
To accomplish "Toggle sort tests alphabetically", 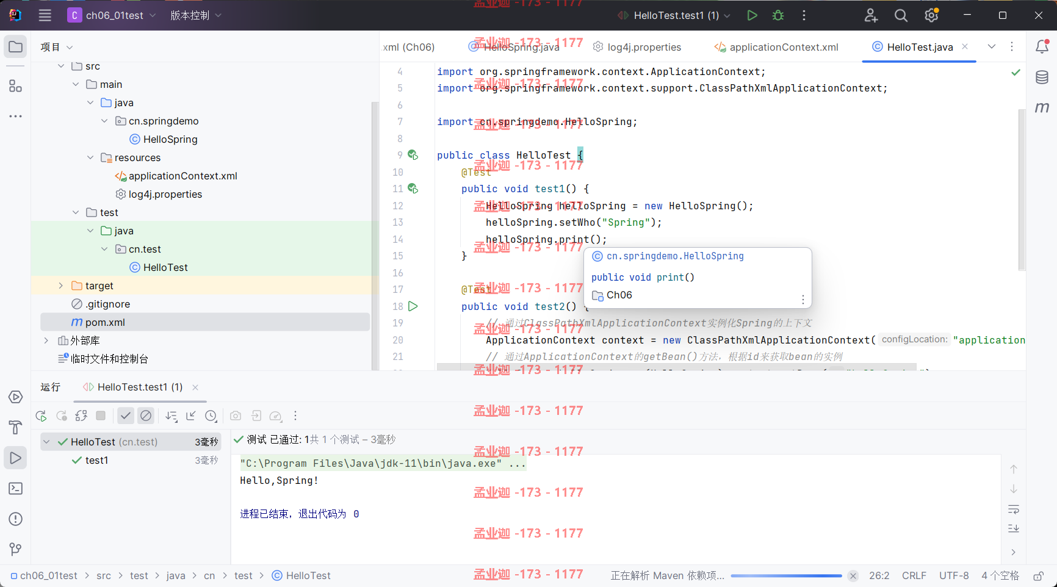I will pyautogui.click(x=171, y=416).
